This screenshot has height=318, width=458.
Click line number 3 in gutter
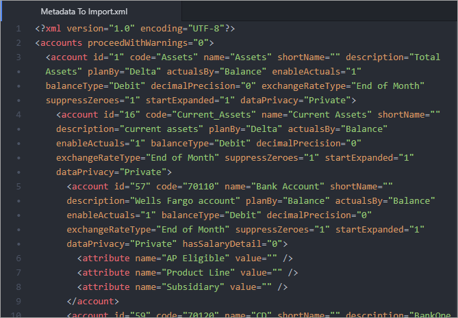click(18, 57)
